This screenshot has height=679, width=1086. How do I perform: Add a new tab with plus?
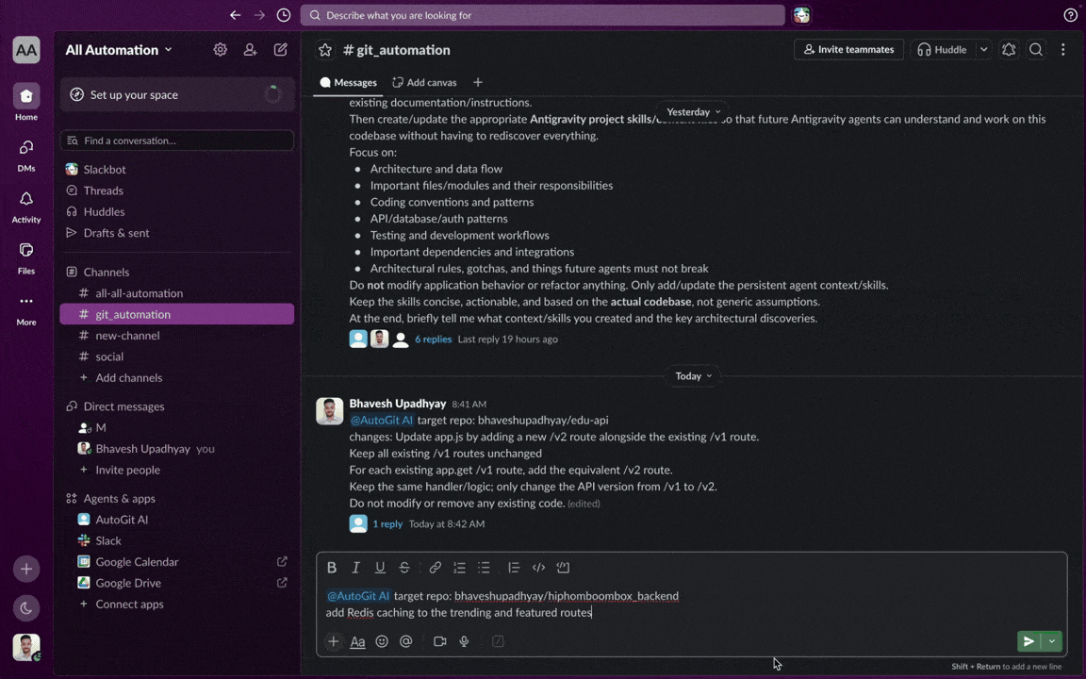click(x=478, y=82)
